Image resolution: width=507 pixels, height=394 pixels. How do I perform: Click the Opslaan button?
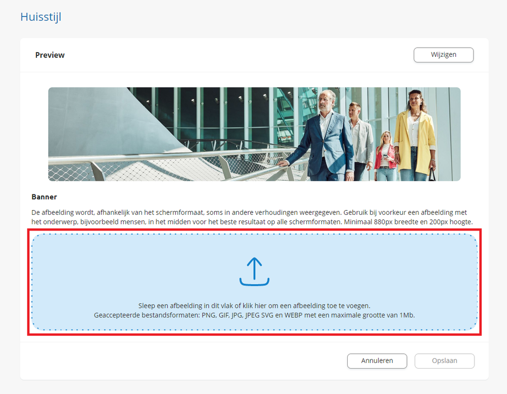[x=445, y=360]
